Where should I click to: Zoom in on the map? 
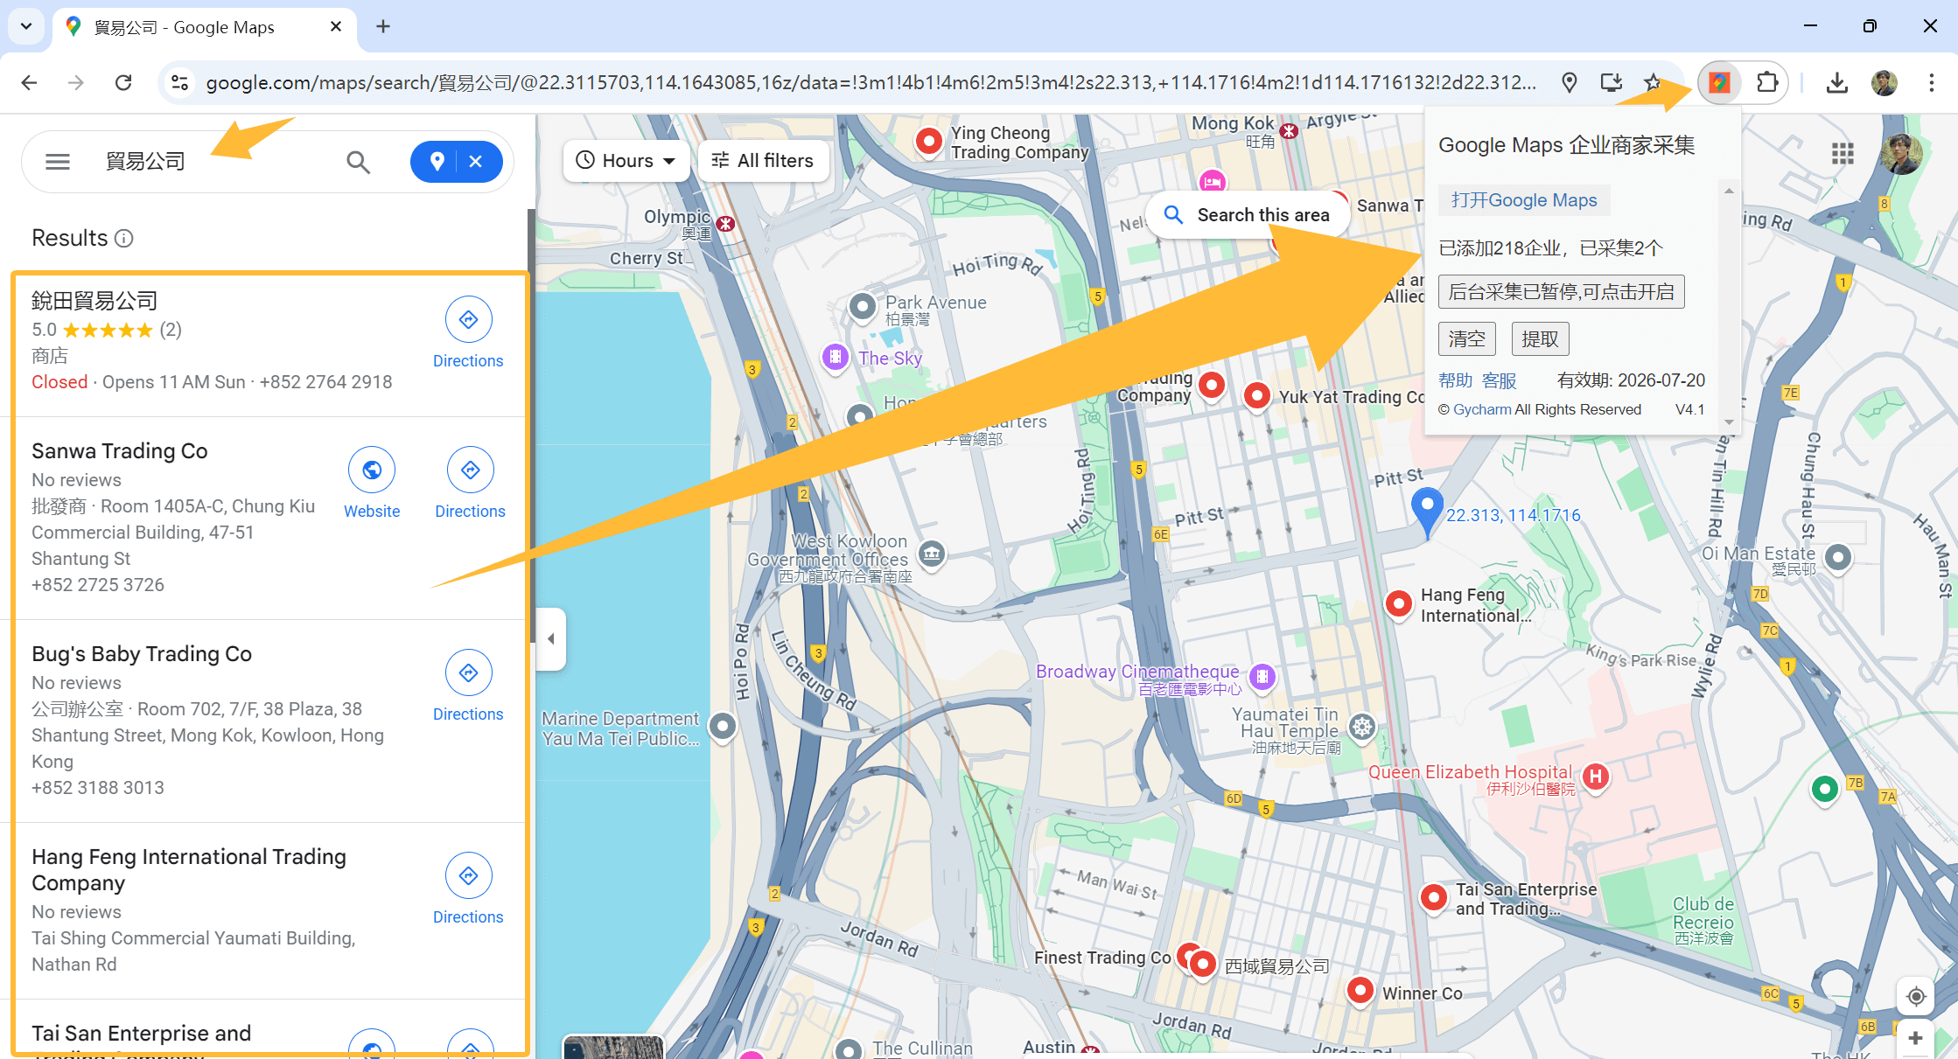[x=1916, y=1038]
